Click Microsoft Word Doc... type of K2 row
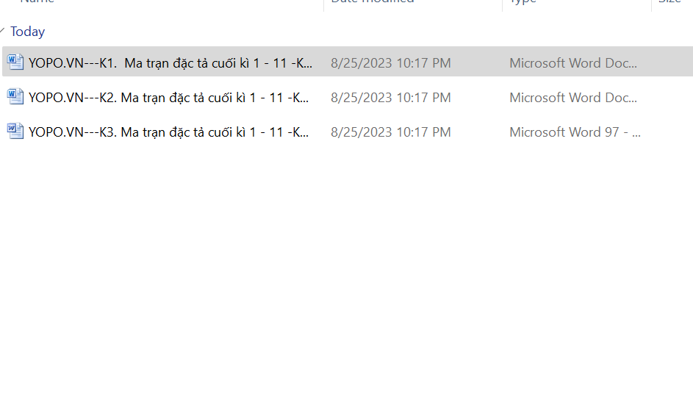Viewport: 693px width, 410px height. [573, 98]
